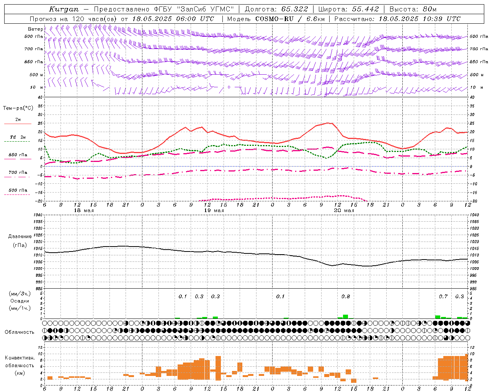Click the "19 мая" date label
Viewport: 490px width, 392px height.
click(x=214, y=211)
